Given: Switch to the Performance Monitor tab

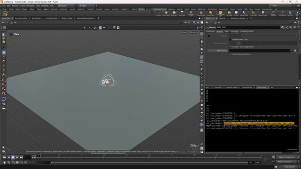Looking at the screenshot, I should coord(238,18).
